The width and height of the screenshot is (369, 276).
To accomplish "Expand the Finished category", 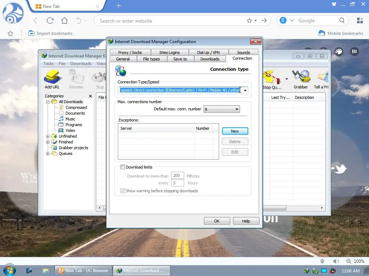I will tap(48, 142).
